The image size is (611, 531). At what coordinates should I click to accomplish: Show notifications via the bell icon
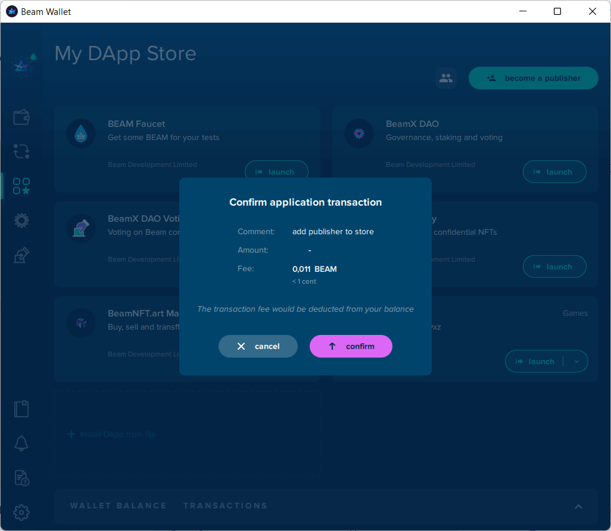tap(21, 443)
